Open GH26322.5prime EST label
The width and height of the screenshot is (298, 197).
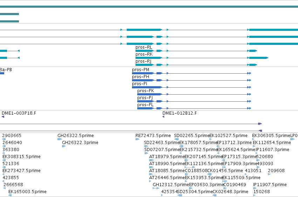pyautogui.click(x=76, y=136)
